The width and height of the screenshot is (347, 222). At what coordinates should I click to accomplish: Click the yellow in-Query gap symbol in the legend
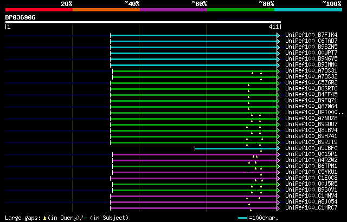coord(44,218)
